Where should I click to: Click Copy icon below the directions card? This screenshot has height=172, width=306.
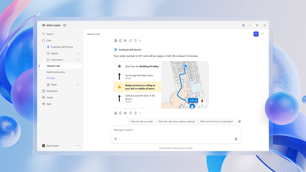coord(120,113)
